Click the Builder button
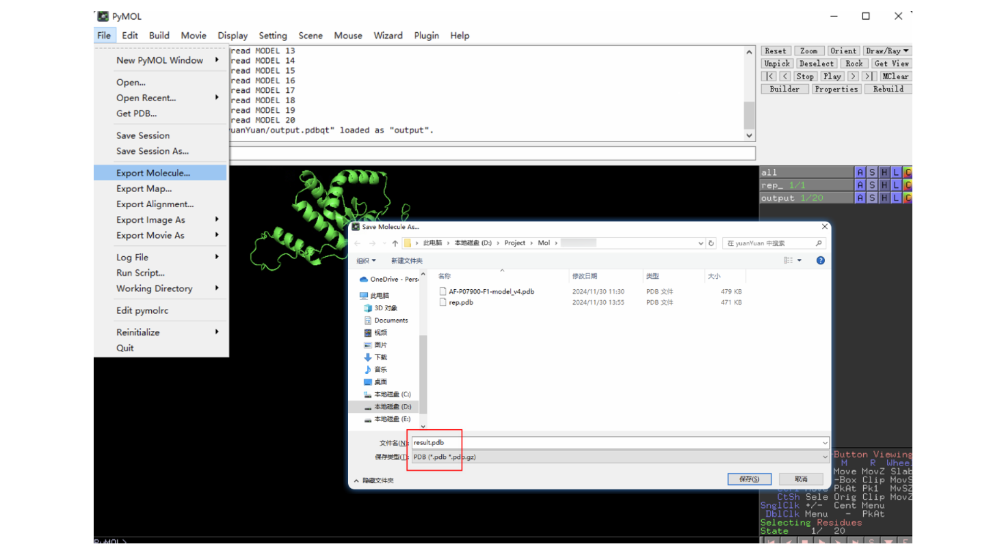The height and width of the screenshot is (555, 1004). click(784, 89)
